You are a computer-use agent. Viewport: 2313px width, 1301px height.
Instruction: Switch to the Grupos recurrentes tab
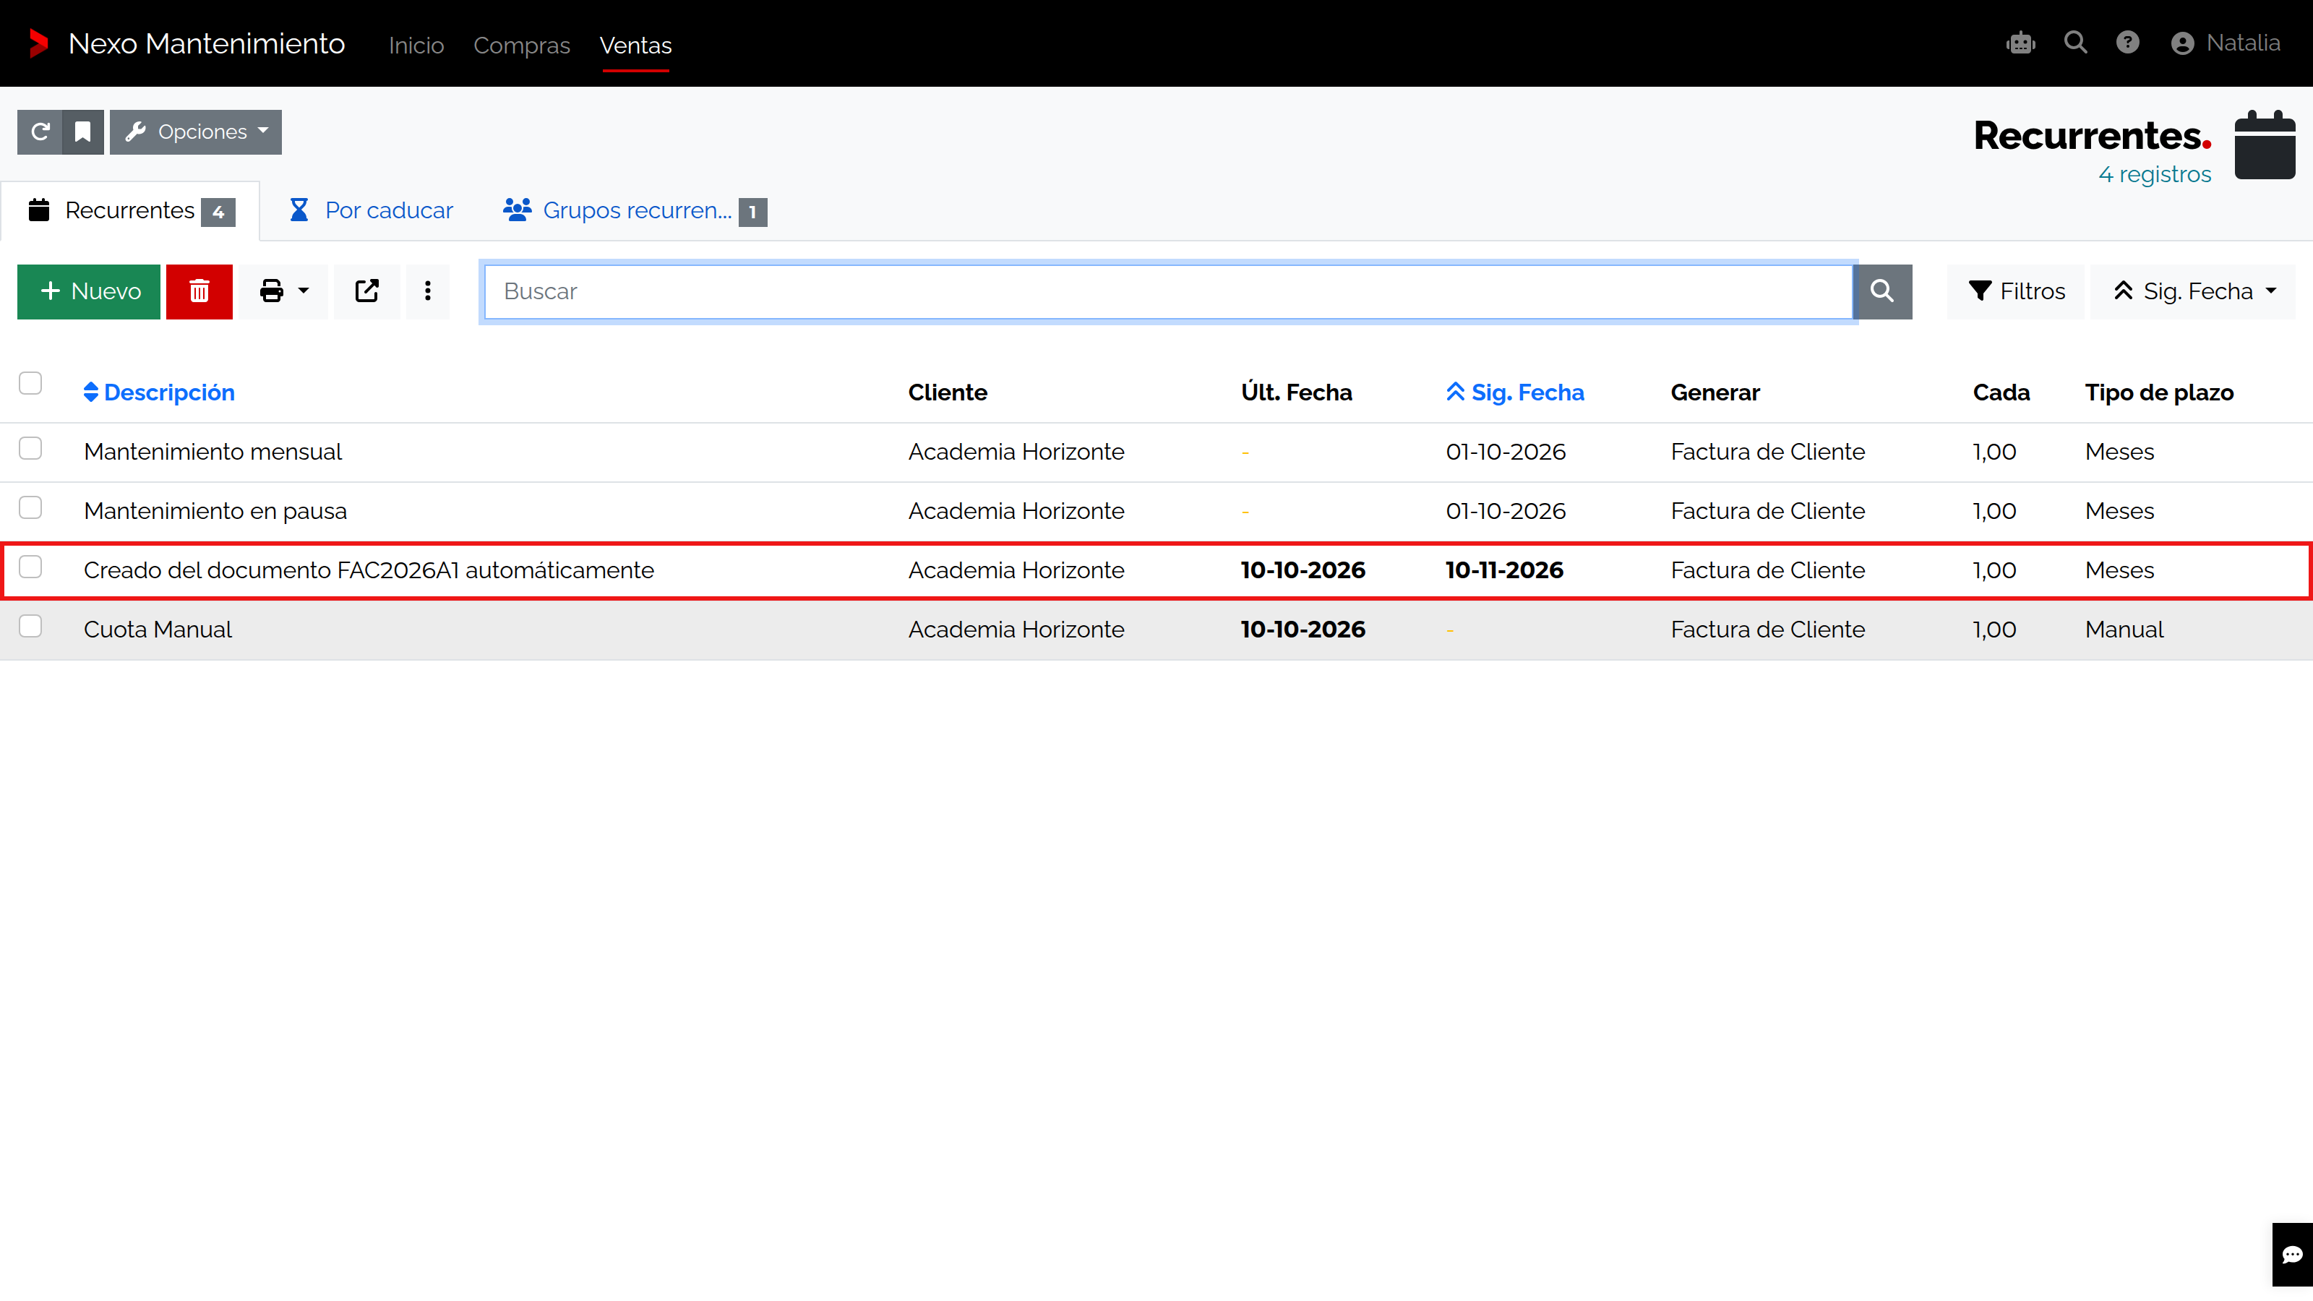click(635, 210)
